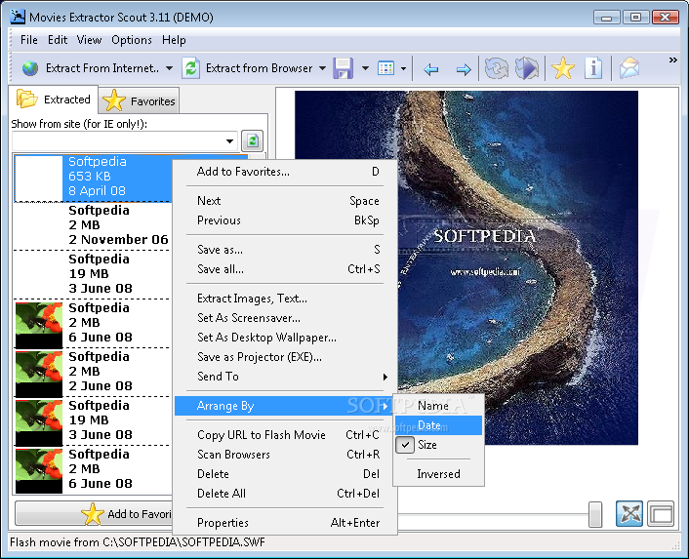
Task: Click the envelope send mail icon
Action: (x=629, y=68)
